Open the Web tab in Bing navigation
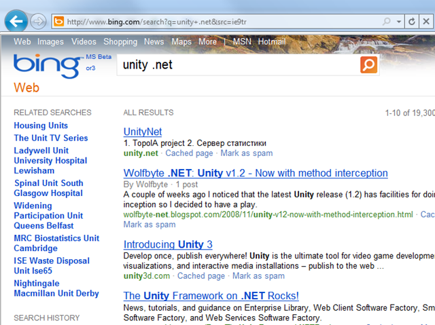 point(22,41)
